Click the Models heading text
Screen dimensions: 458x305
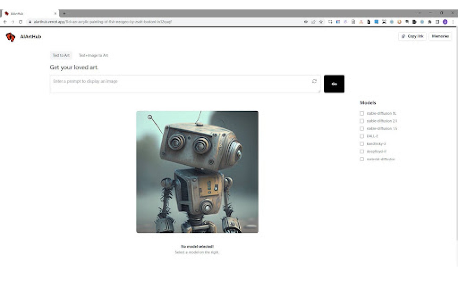pyautogui.click(x=368, y=103)
